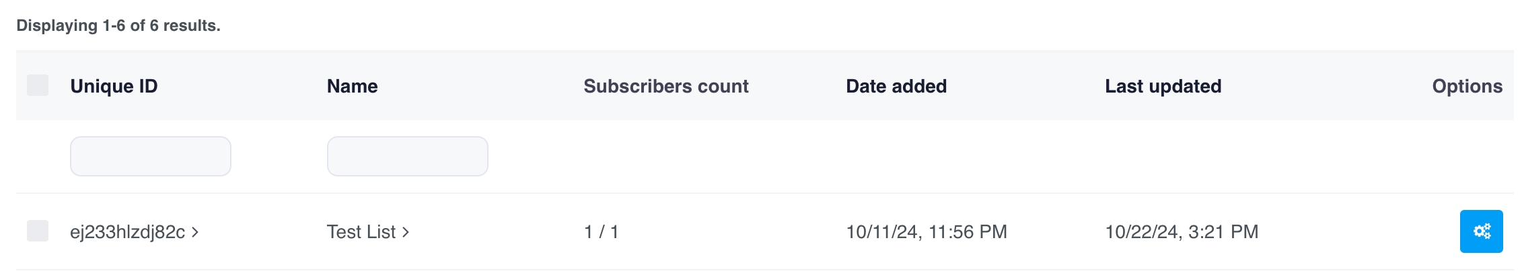Click the 10/22/24, 3:21 PM updated cell
The height and width of the screenshot is (271, 1522).
click(x=1181, y=232)
